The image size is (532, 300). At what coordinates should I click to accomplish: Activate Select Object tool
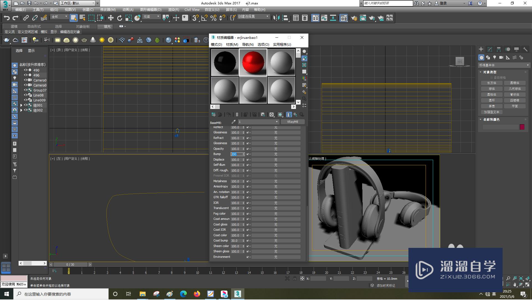pyautogui.click(x=73, y=18)
